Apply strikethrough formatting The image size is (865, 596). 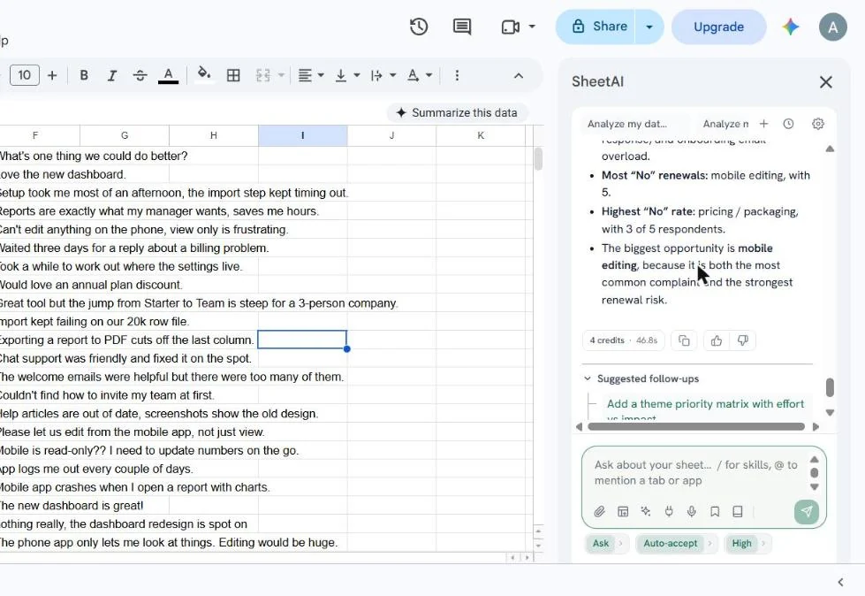(x=140, y=75)
